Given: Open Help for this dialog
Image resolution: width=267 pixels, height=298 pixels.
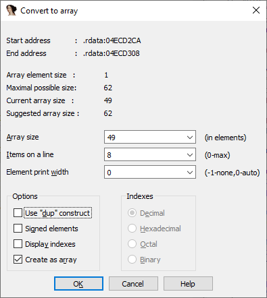Looking at the screenshot, I should pos(188,284).
